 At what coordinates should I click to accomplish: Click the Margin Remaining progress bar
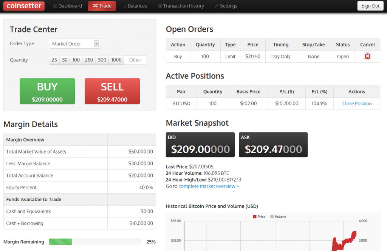point(95,242)
